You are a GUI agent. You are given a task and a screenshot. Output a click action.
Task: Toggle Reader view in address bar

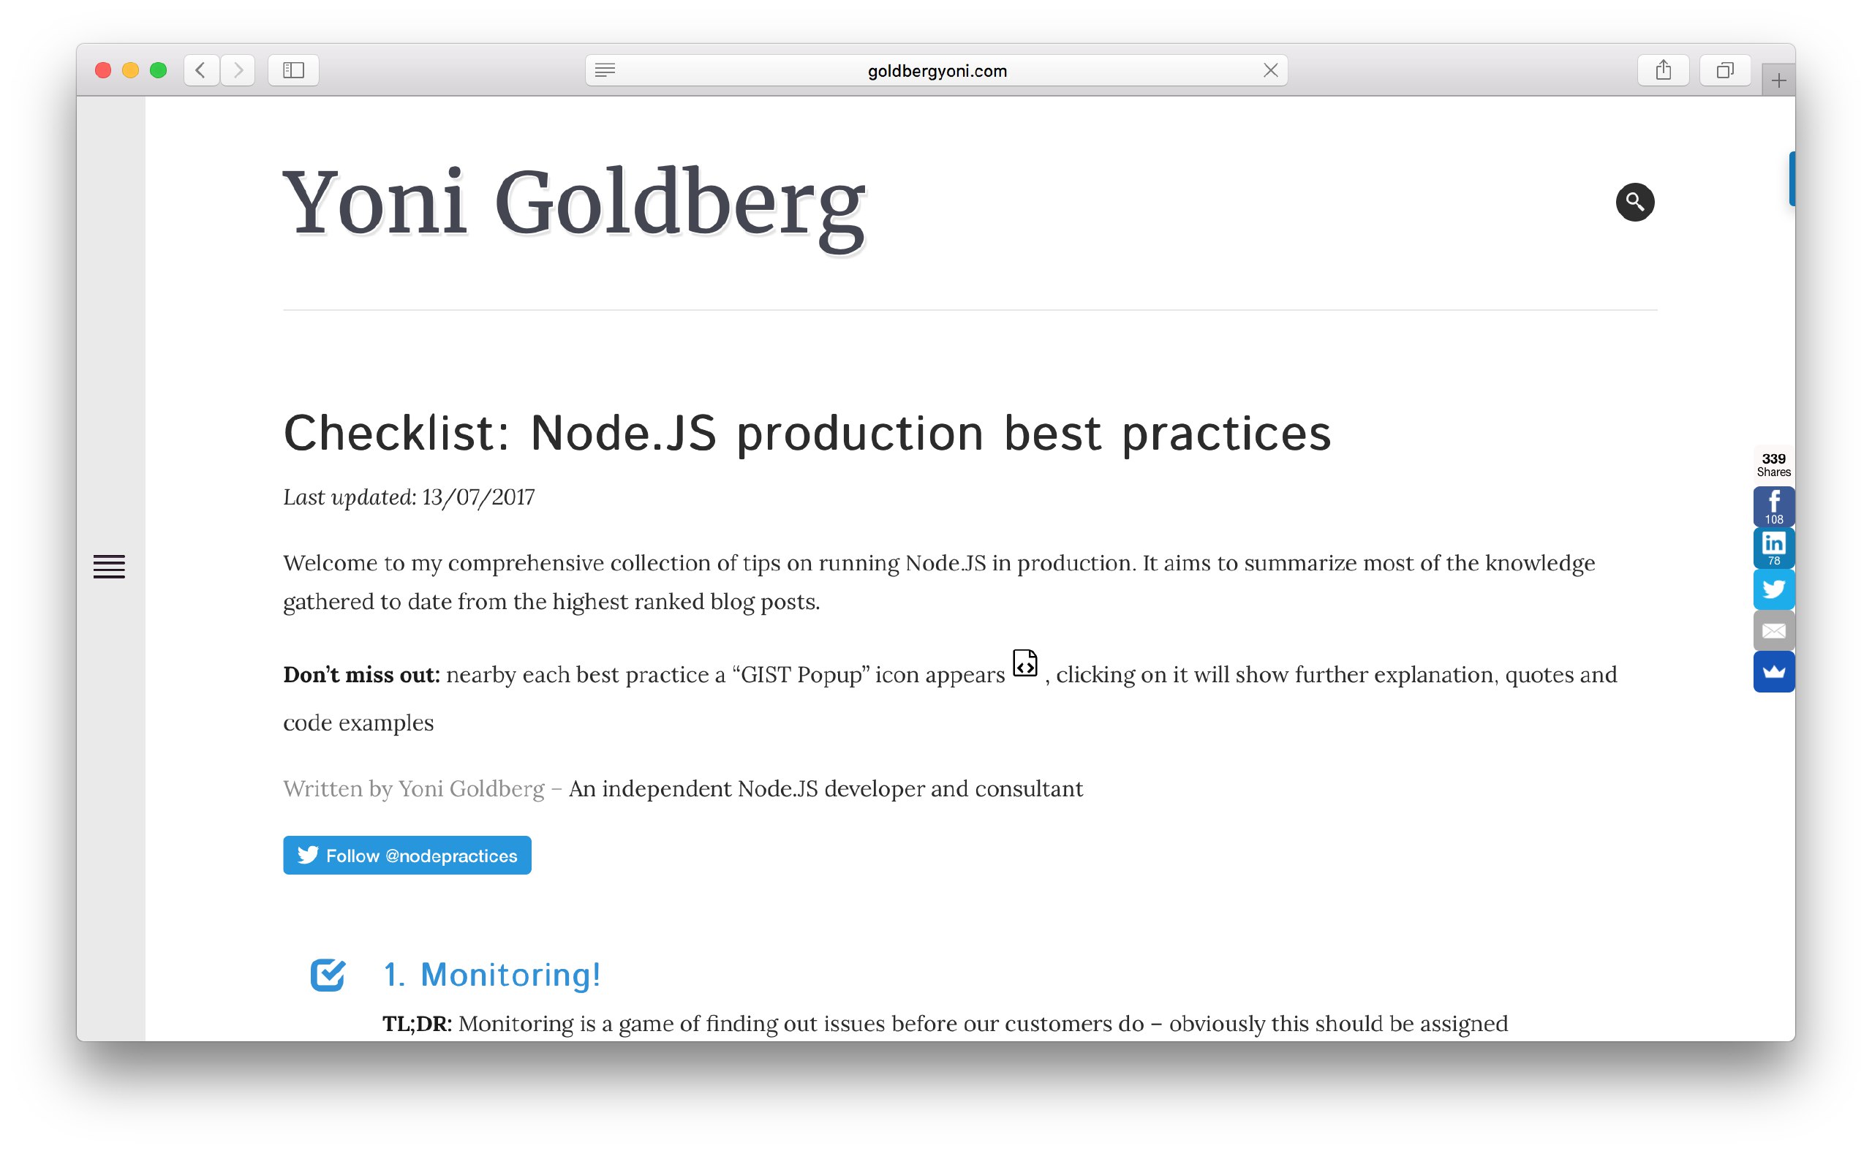point(605,70)
